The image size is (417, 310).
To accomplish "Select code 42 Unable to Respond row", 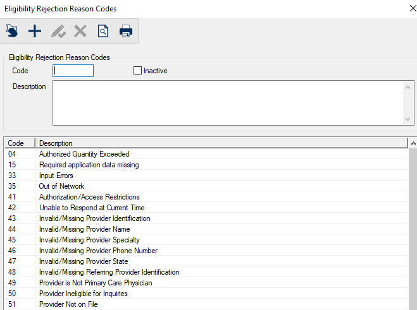I will click(92, 208).
